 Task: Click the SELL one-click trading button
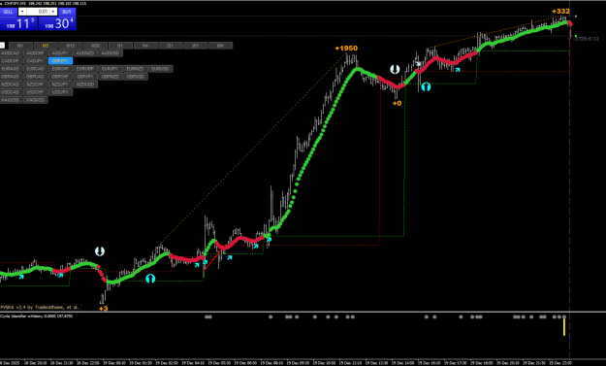8,12
